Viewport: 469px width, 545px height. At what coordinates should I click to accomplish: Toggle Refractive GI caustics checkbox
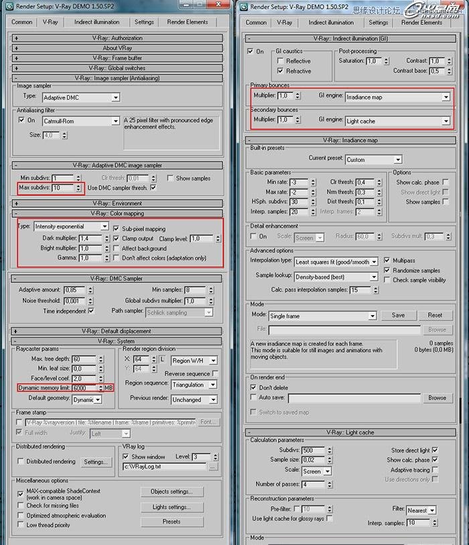[x=280, y=71]
